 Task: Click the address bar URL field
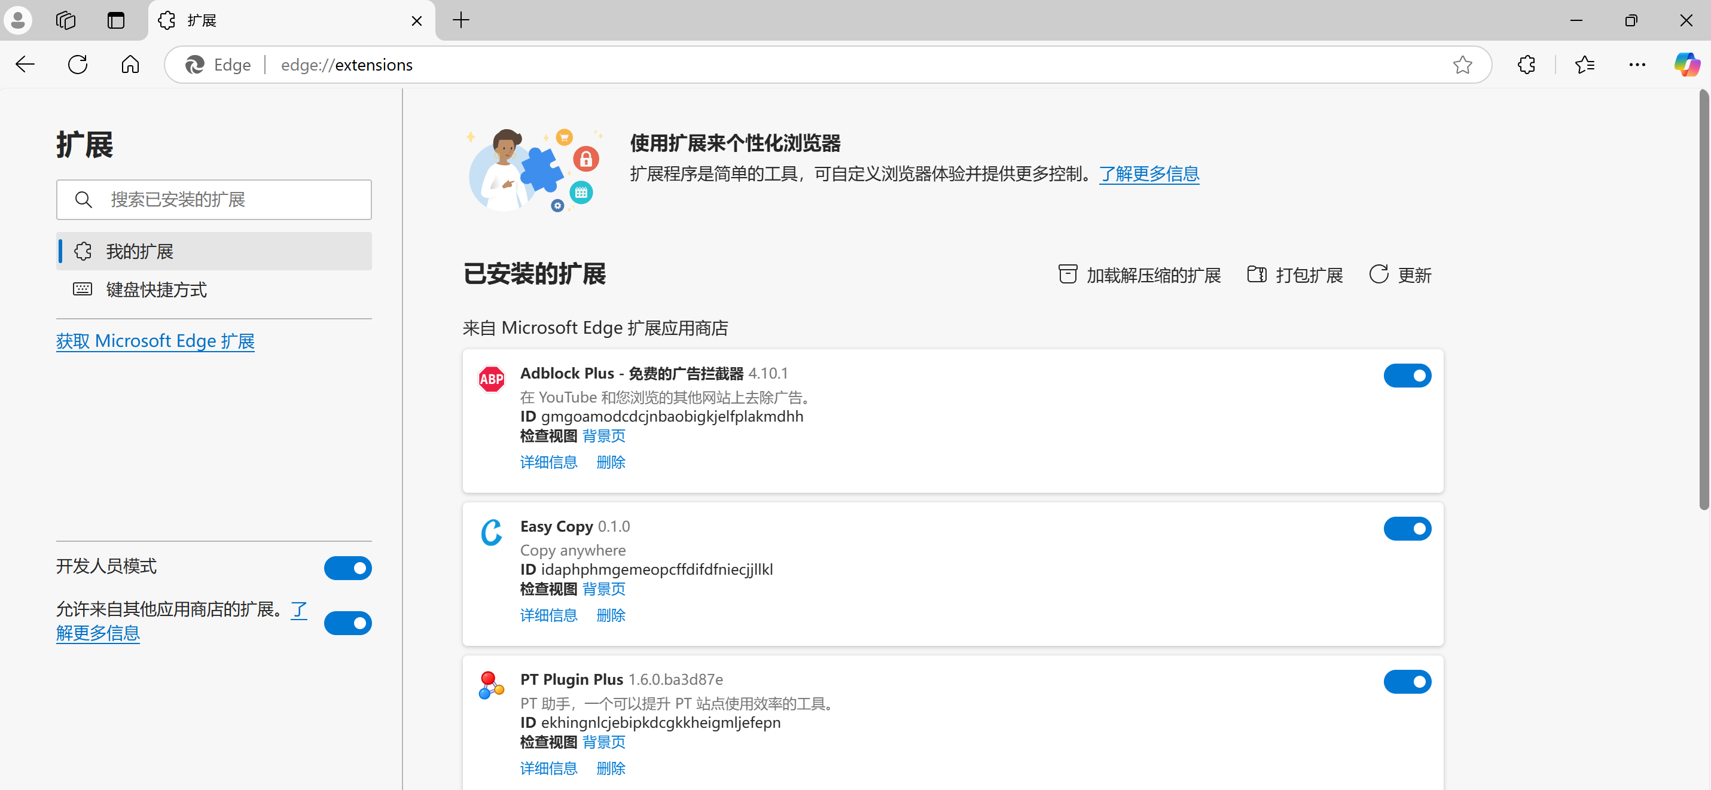point(827,65)
